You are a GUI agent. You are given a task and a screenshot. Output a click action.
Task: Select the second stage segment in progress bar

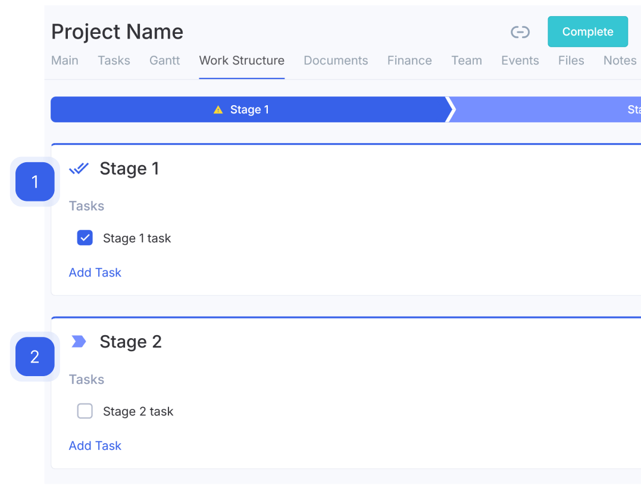[x=547, y=109]
